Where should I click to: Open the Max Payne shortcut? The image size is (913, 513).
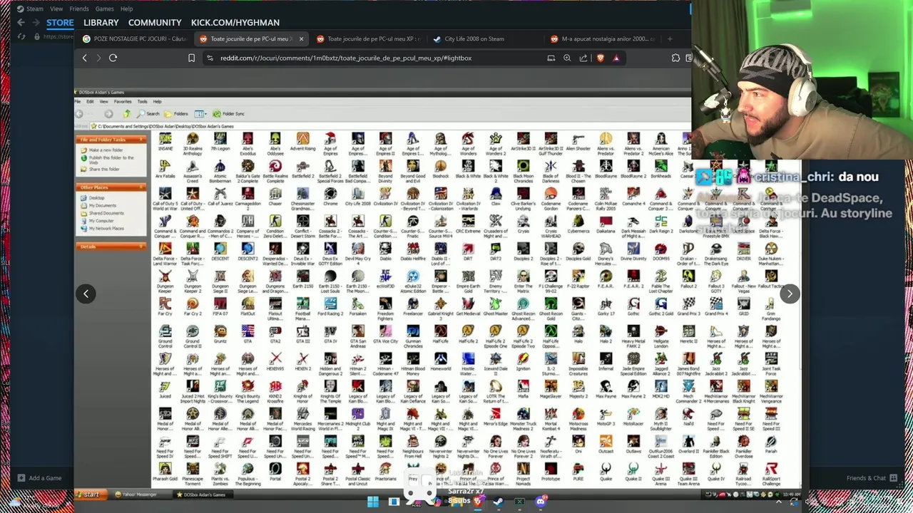[606, 390]
